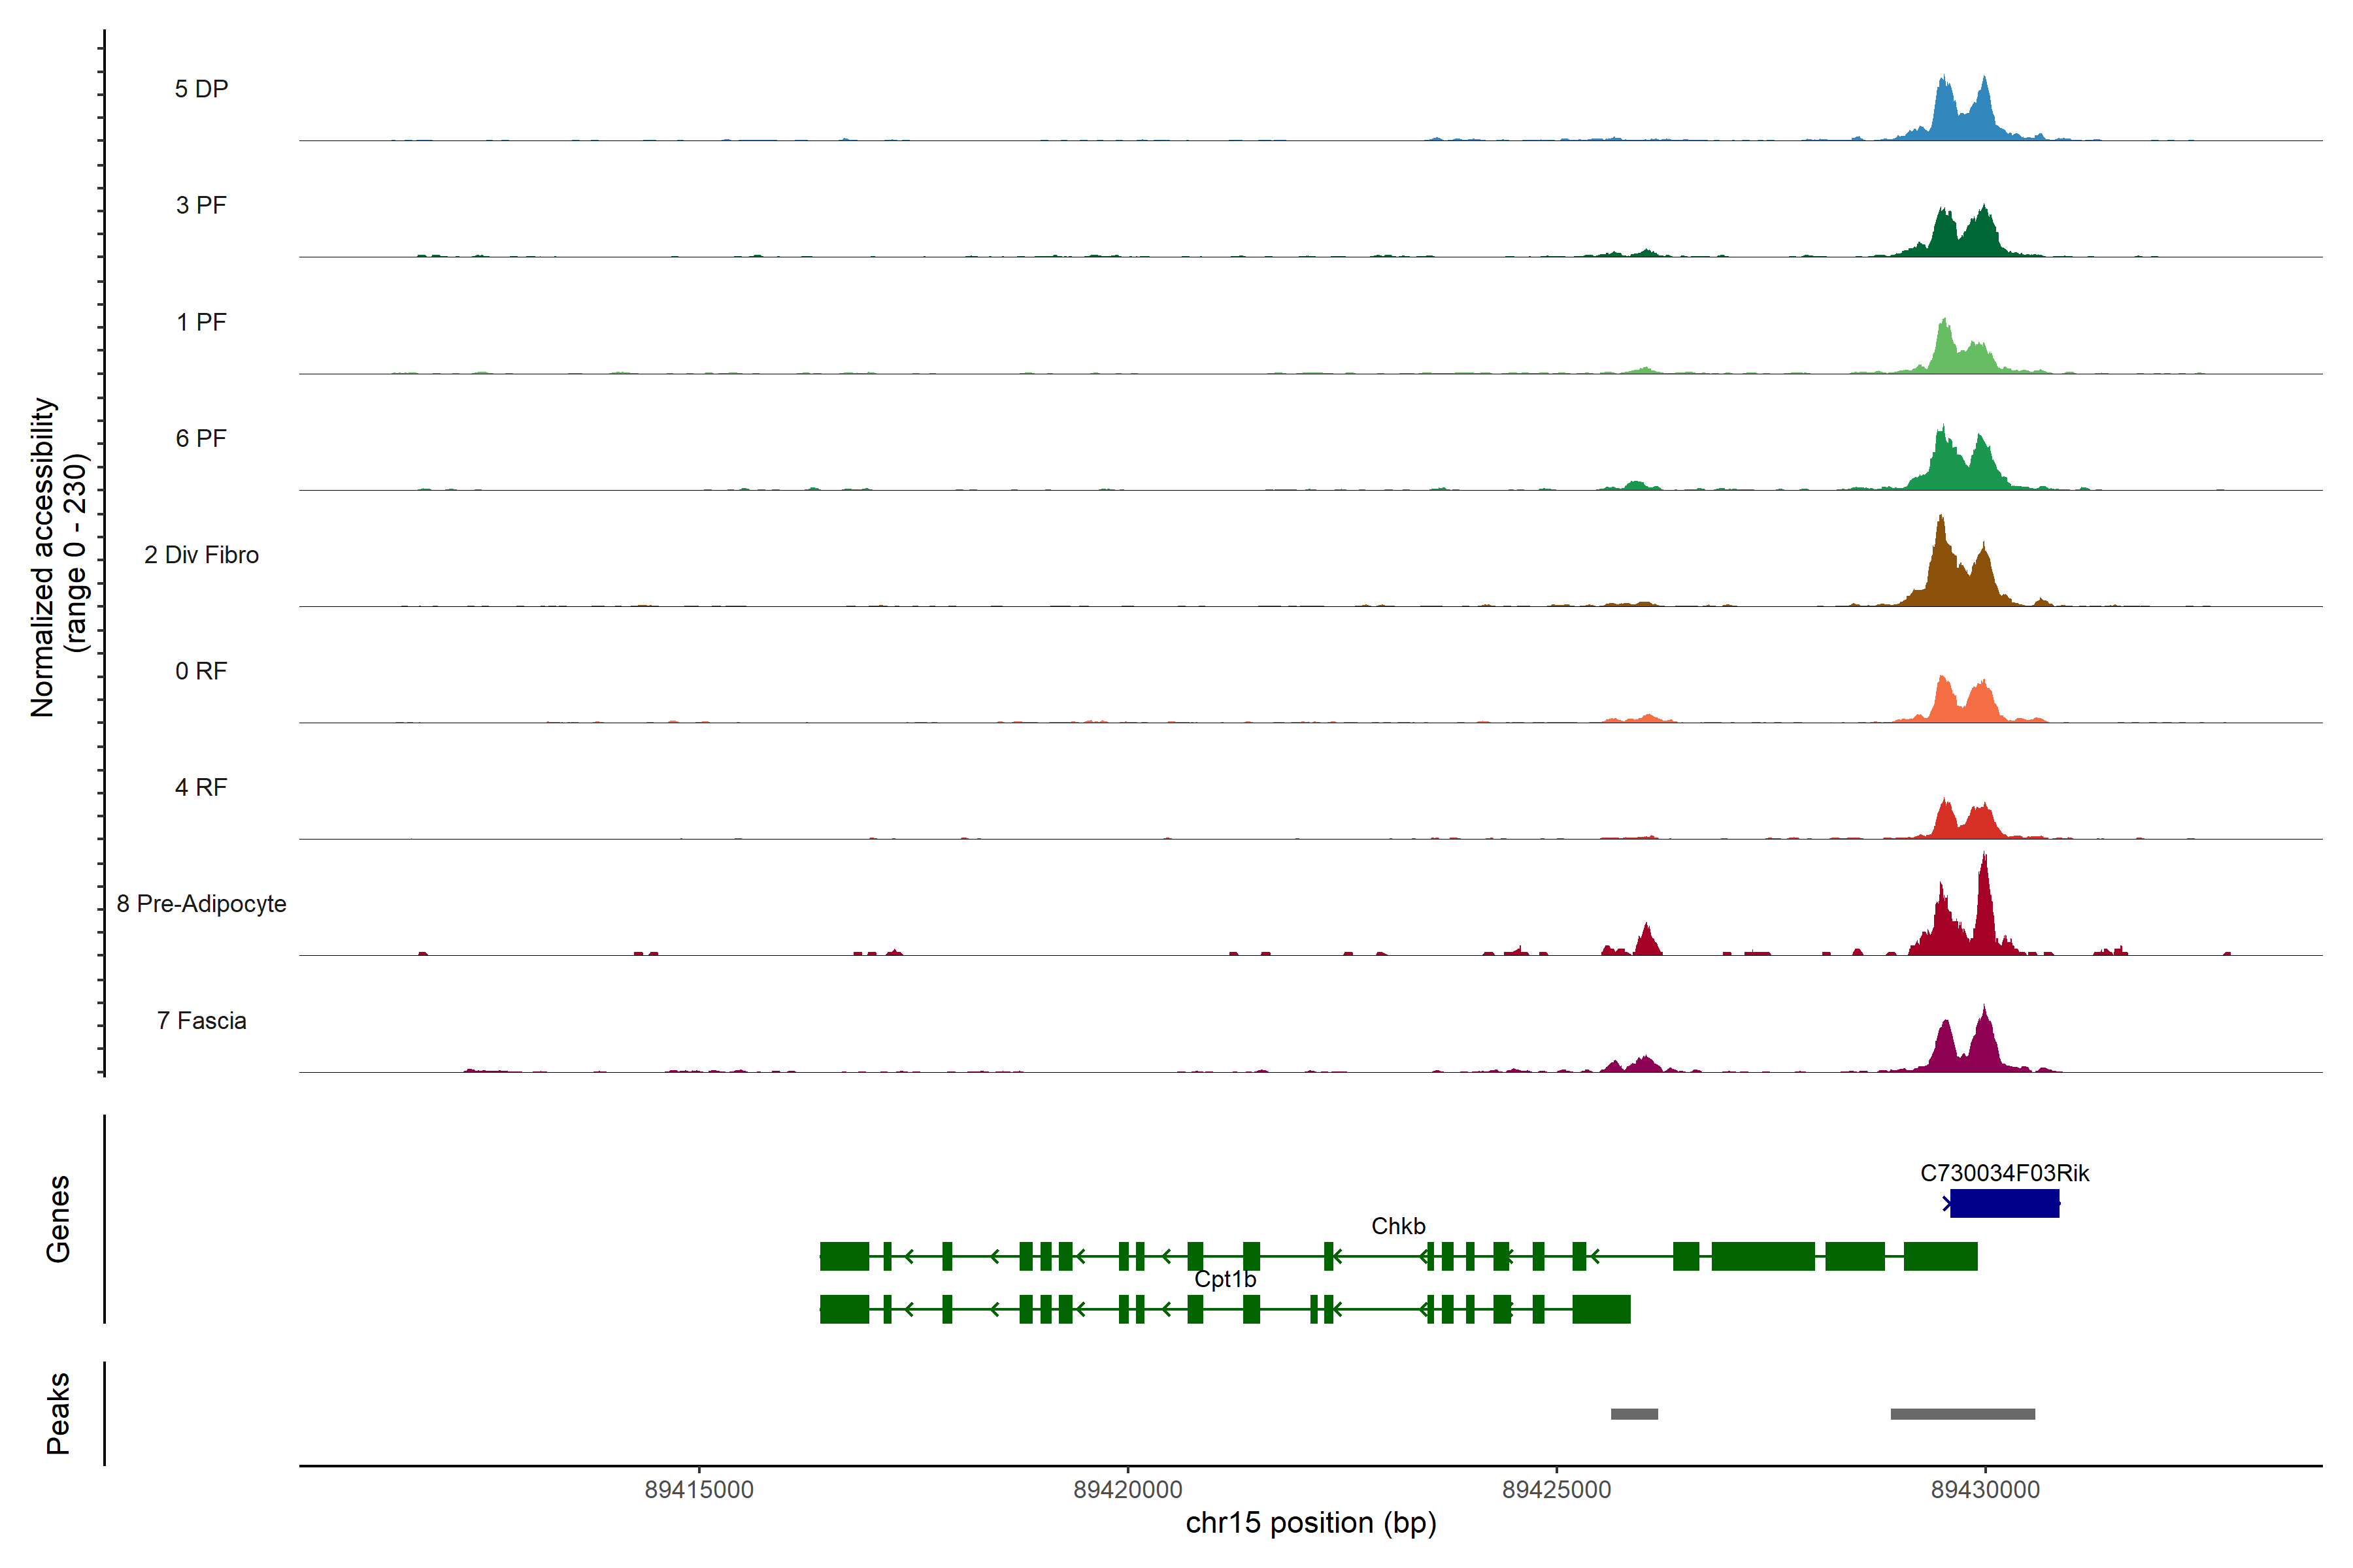This screenshot has height=1568, width=2353.
Task: Click the 89425000 axis tick label
Action: [x=1557, y=1490]
